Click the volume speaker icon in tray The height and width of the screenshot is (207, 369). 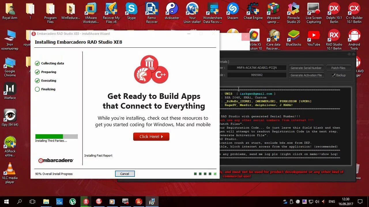317,202
